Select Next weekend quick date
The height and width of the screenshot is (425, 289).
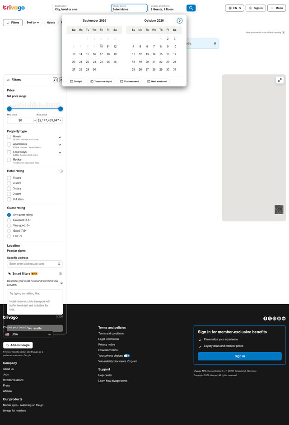coord(157,81)
